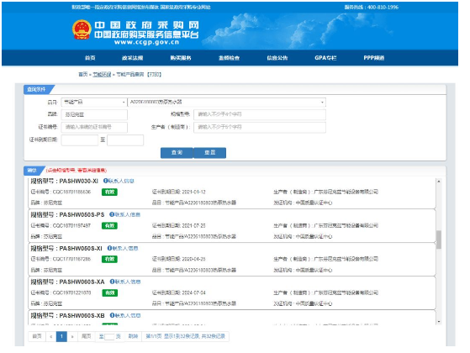Focus the certificate expiry start date field

click(80, 140)
